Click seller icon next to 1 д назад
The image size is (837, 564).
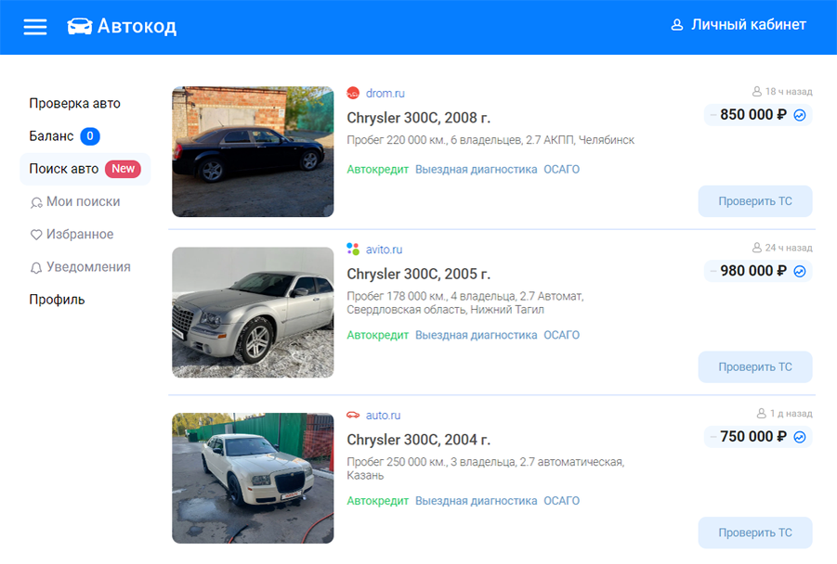coord(762,414)
